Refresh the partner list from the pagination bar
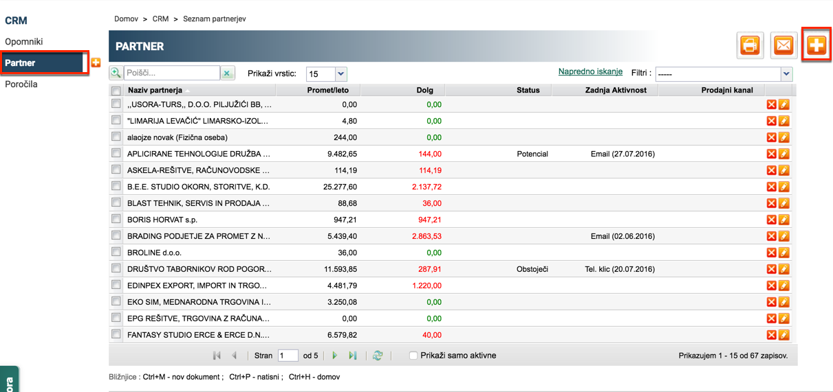The height and width of the screenshot is (392, 833). click(x=378, y=356)
